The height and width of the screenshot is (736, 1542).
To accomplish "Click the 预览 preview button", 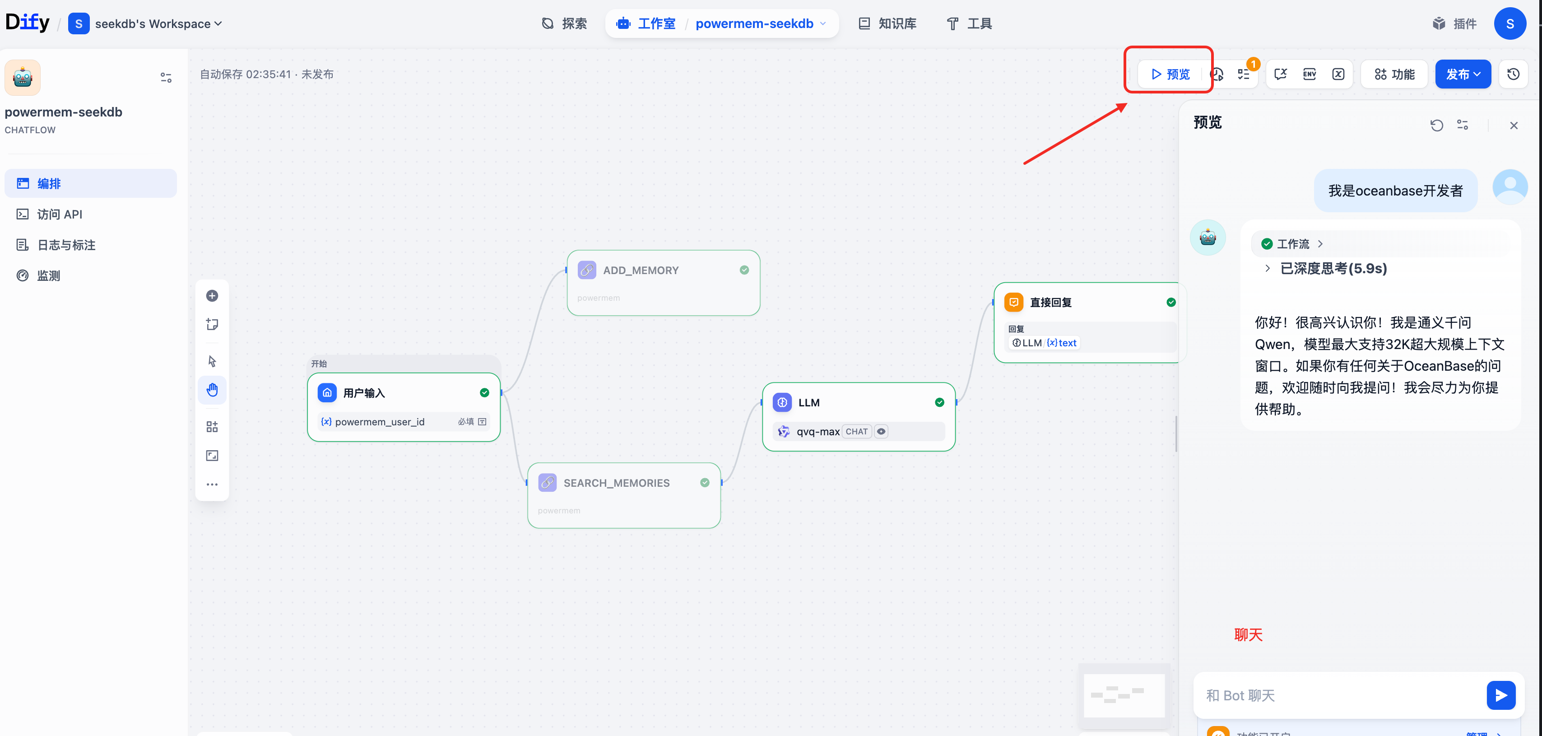I will pyautogui.click(x=1171, y=74).
